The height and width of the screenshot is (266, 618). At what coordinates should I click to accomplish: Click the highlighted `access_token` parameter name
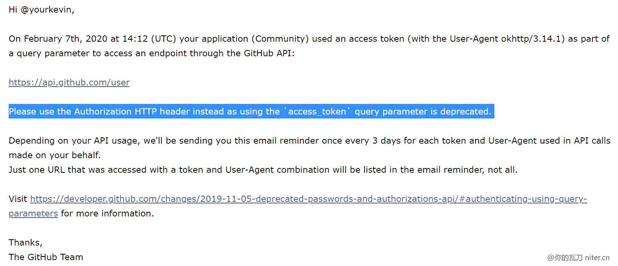point(317,112)
